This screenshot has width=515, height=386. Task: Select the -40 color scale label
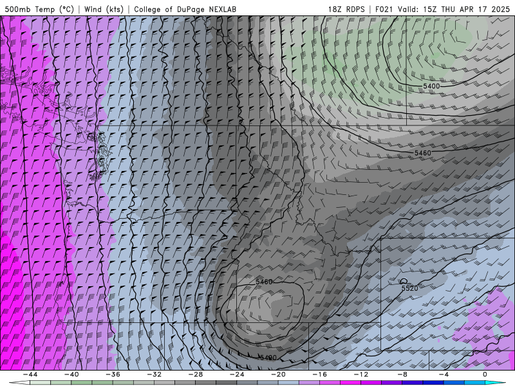click(71, 374)
